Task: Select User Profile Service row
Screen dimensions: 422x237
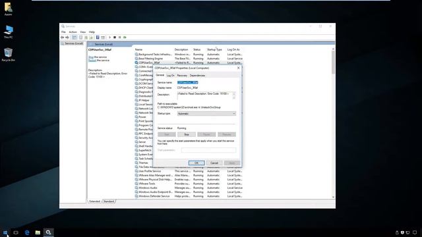Action: (x=189, y=171)
